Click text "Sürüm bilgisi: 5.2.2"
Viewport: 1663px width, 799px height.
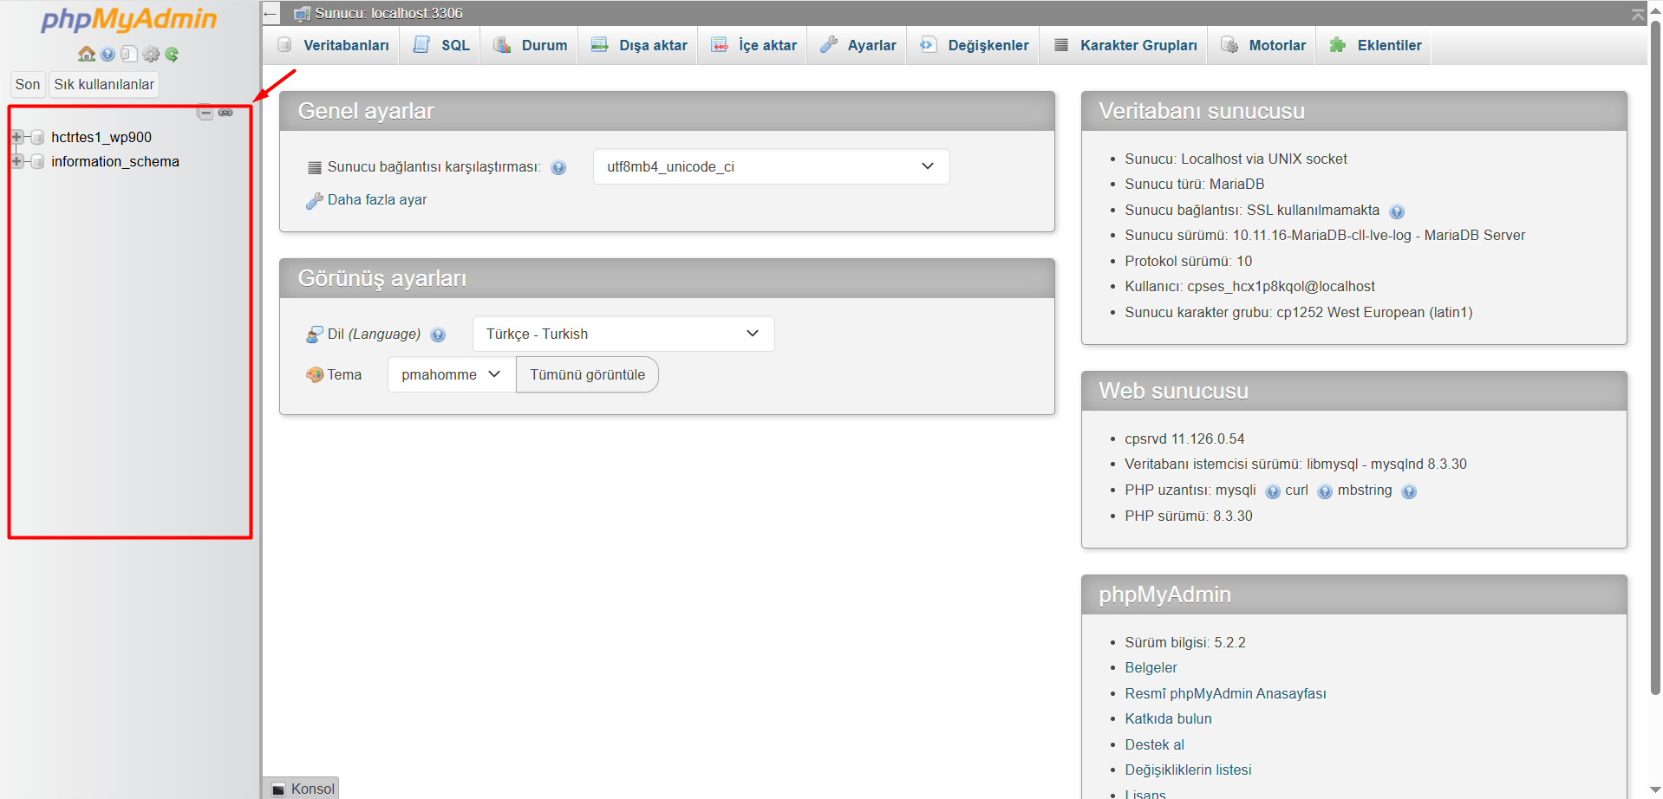point(1185,643)
